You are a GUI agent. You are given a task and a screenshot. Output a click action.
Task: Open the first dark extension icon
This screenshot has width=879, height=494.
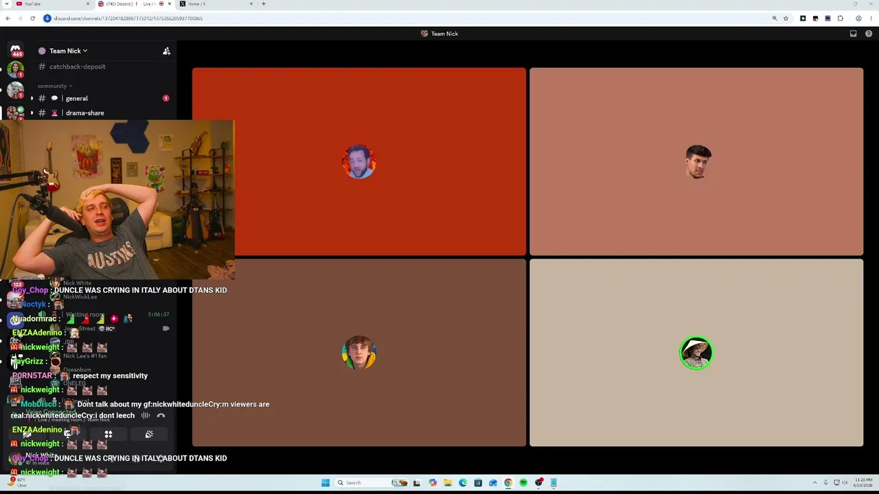coord(803,19)
